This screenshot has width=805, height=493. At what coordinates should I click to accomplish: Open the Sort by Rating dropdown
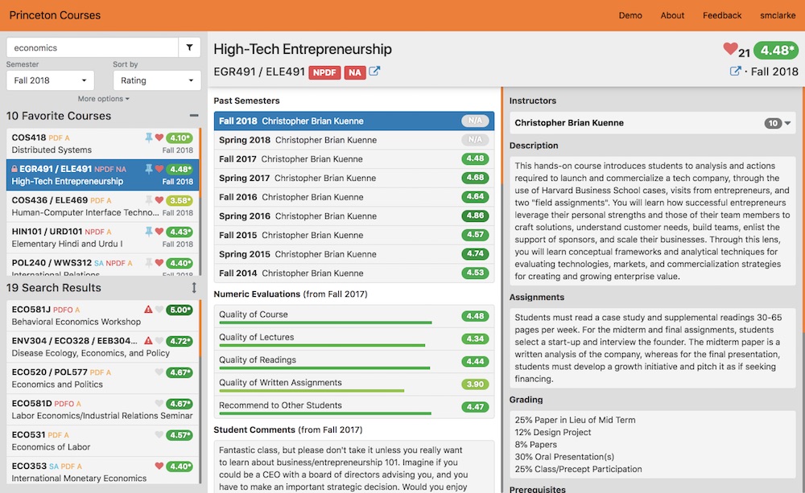tap(157, 80)
